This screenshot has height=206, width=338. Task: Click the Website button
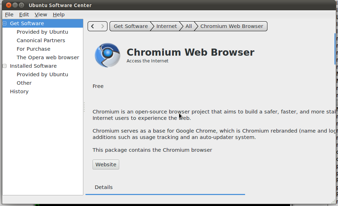[106, 165]
